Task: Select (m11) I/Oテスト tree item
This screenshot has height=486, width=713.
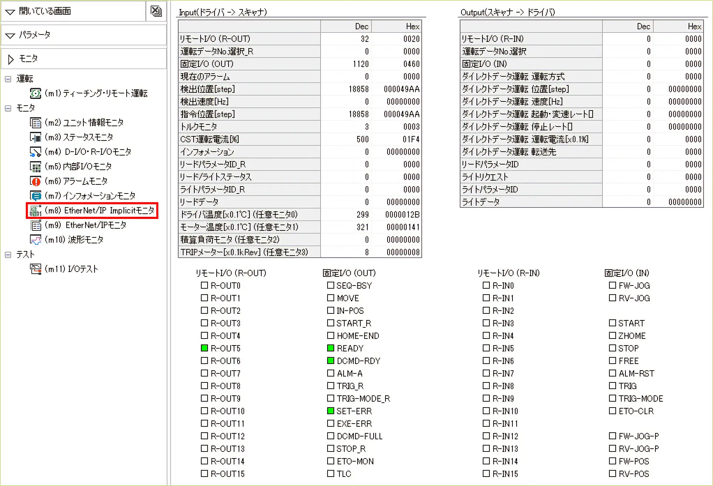Action: click(x=72, y=269)
